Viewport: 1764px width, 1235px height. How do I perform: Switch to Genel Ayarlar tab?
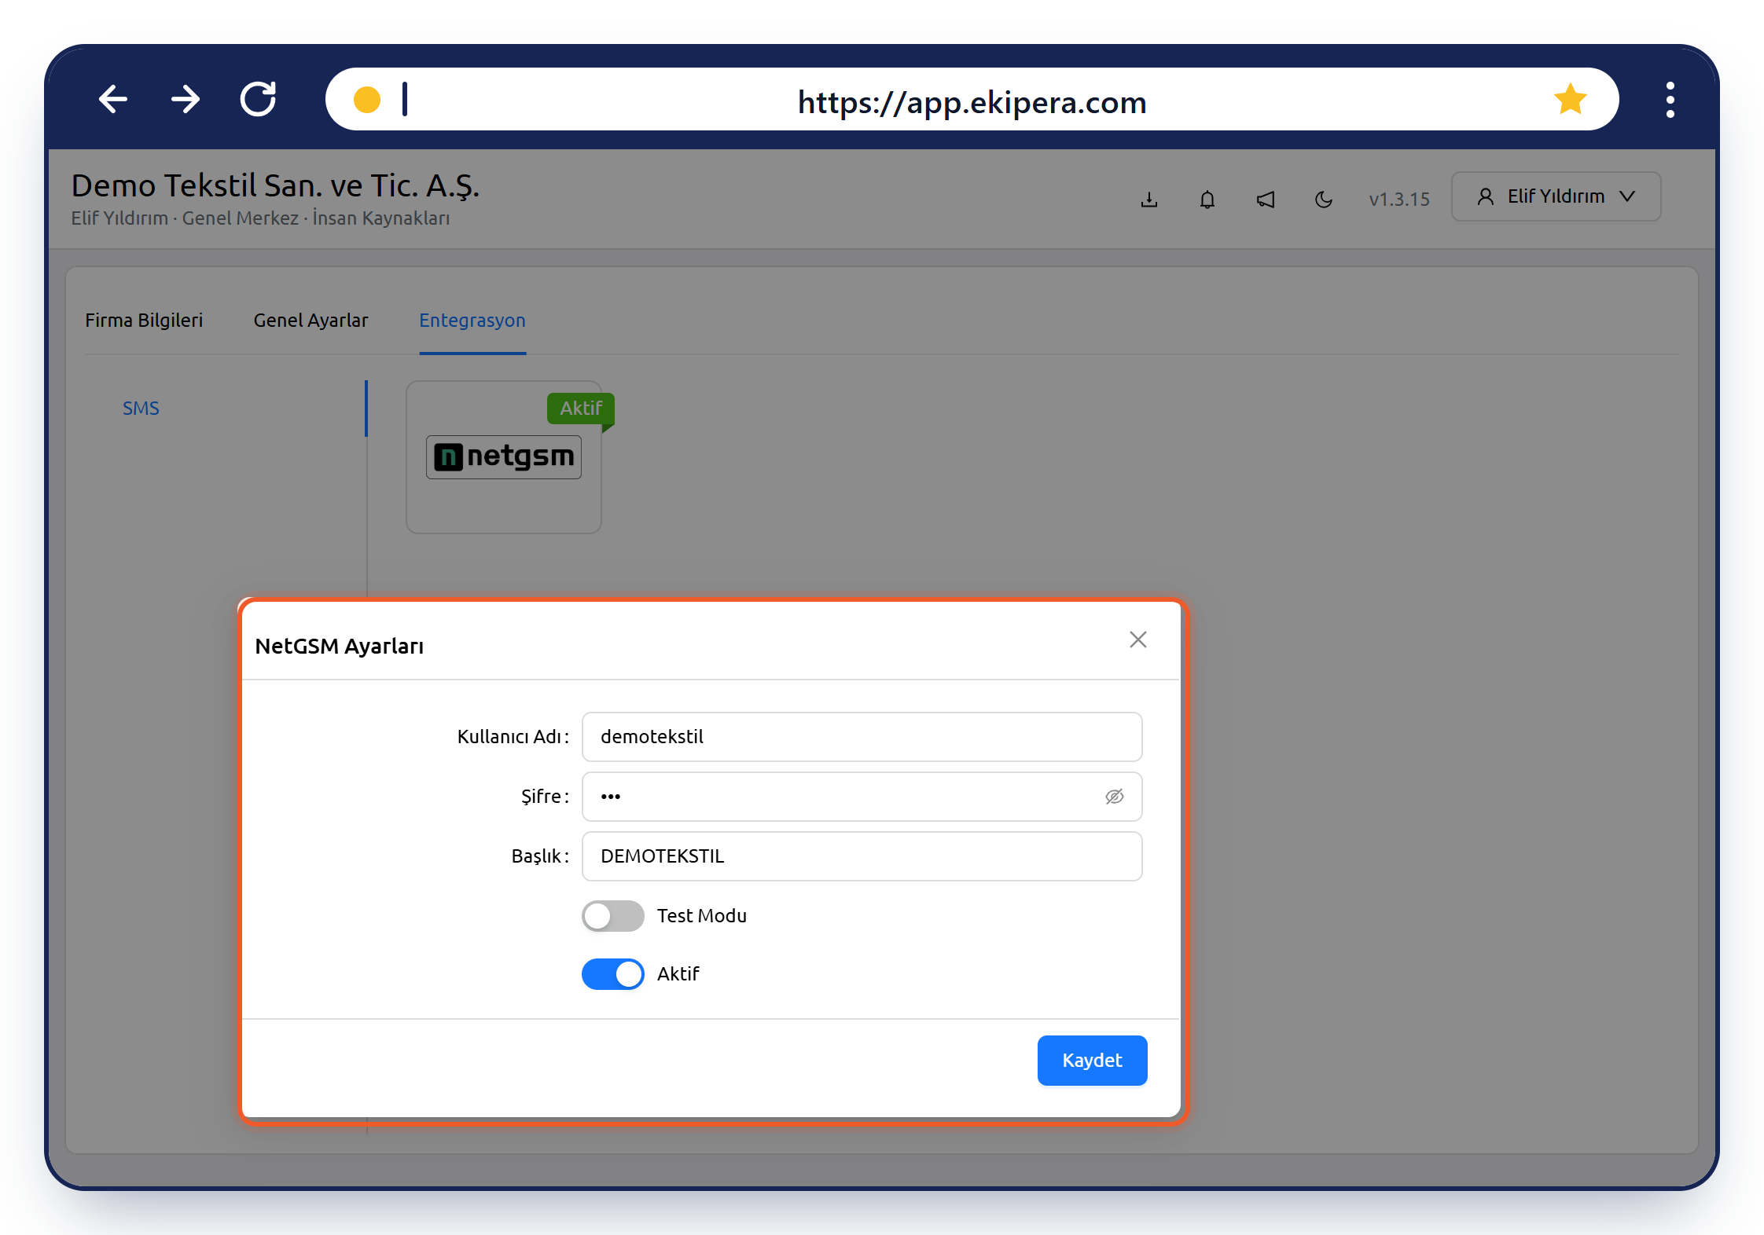click(311, 321)
